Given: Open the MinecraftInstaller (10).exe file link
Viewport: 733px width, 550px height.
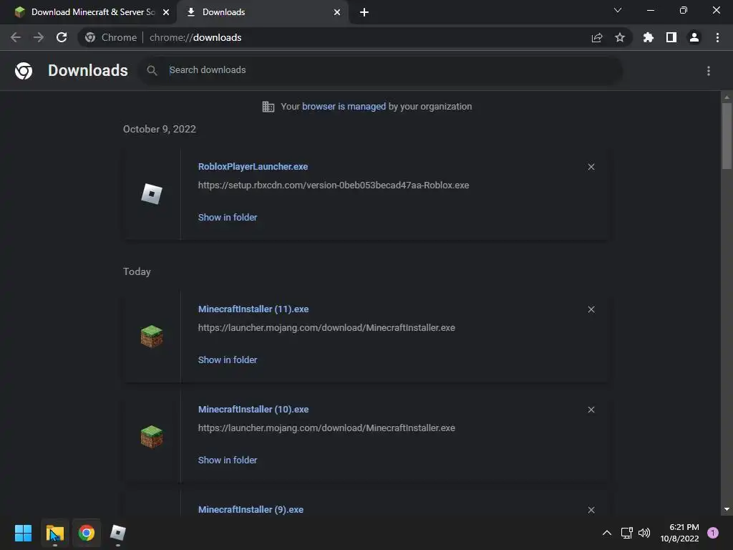Looking at the screenshot, I should [x=253, y=409].
